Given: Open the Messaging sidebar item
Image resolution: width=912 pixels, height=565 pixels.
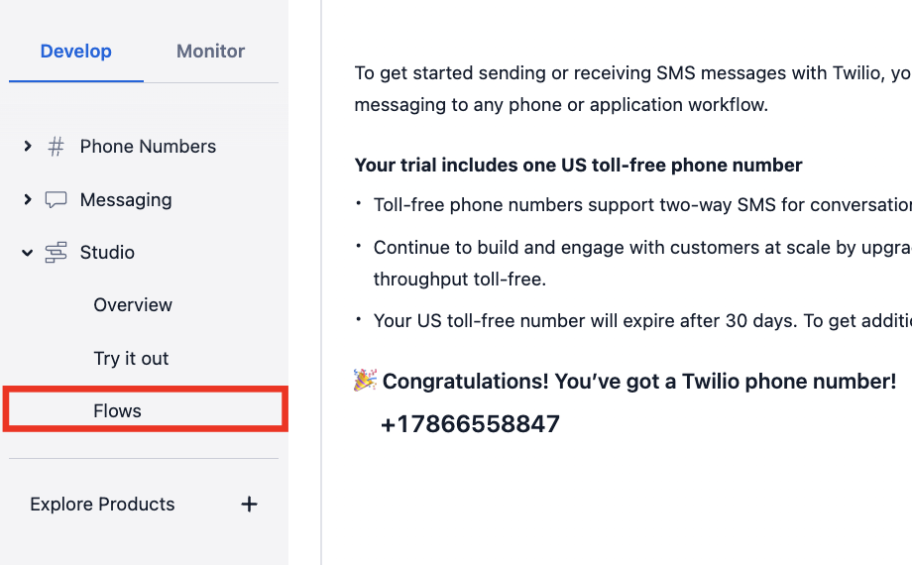Looking at the screenshot, I should 126,200.
